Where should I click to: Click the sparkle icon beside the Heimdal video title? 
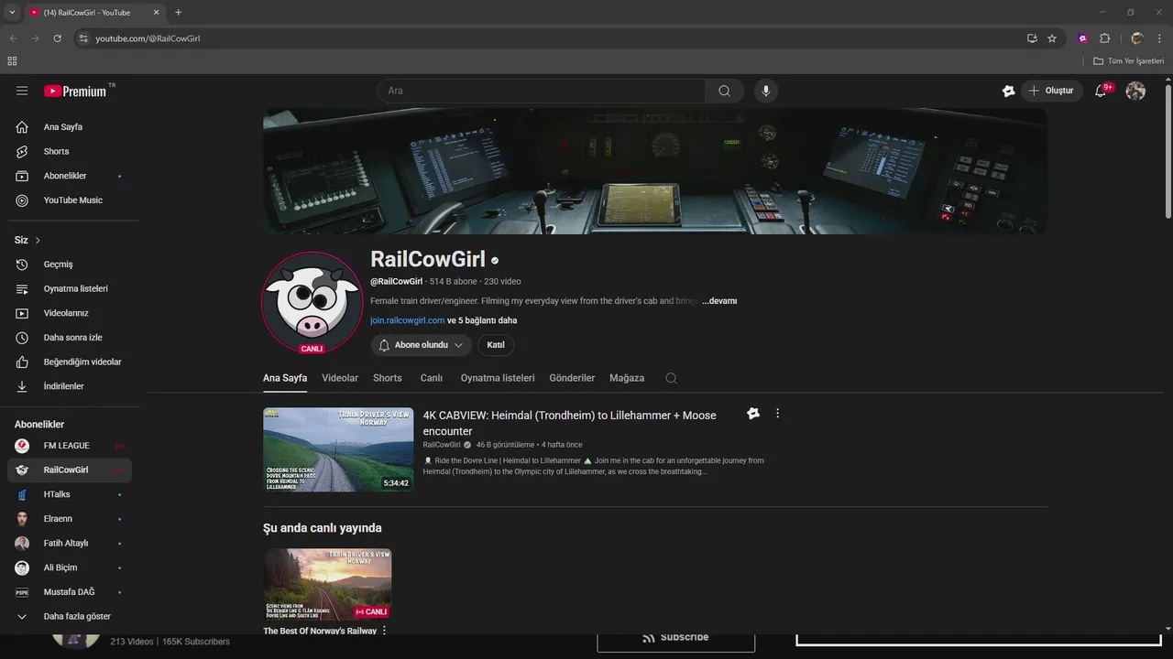click(x=753, y=414)
